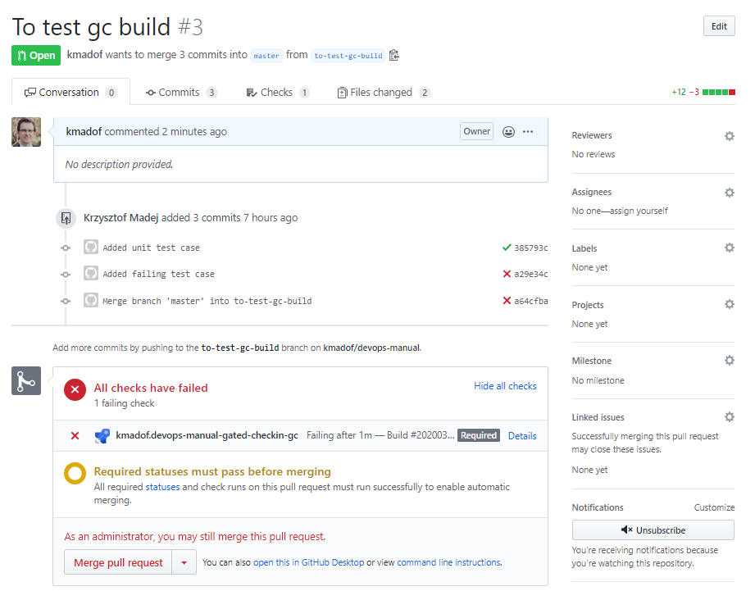Open the 'Merge branch master' commit message
The width and height of the screenshot is (755, 591).
[x=207, y=301]
